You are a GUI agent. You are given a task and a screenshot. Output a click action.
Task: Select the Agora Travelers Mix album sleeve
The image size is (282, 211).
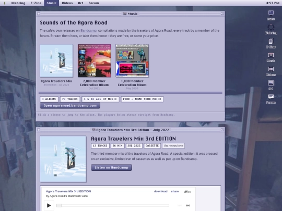click(56, 61)
